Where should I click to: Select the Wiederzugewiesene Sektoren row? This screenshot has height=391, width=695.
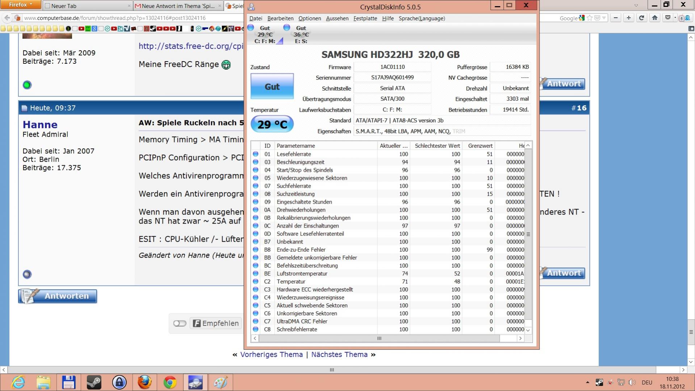pyautogui.click(x=388, y=178)
